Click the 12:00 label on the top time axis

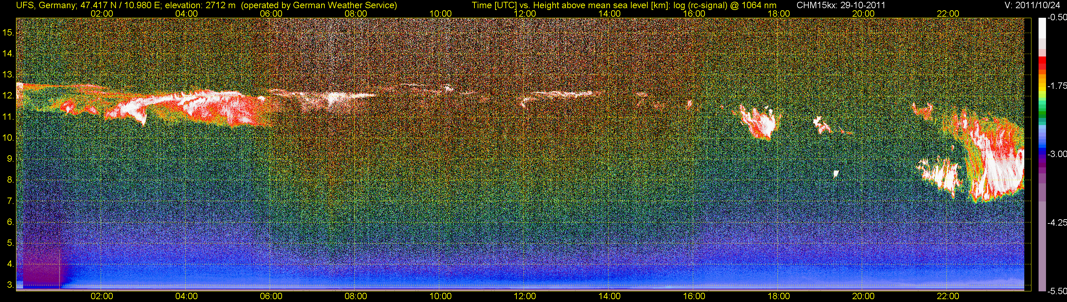tap(525, 14)
